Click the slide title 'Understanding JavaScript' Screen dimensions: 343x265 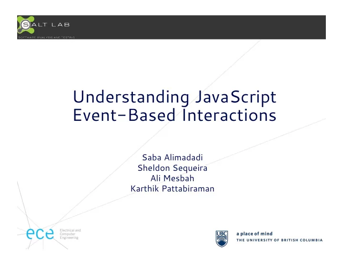174,97
